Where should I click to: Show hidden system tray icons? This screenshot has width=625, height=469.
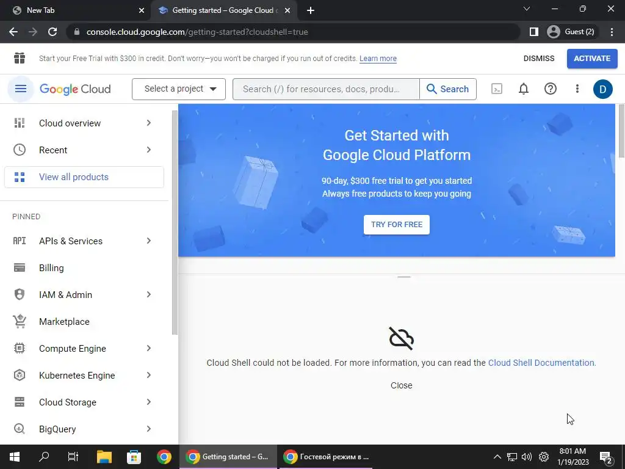point(497,457)
